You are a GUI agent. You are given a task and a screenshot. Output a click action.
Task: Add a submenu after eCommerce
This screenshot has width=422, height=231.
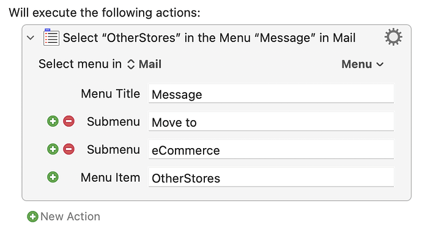53,149
